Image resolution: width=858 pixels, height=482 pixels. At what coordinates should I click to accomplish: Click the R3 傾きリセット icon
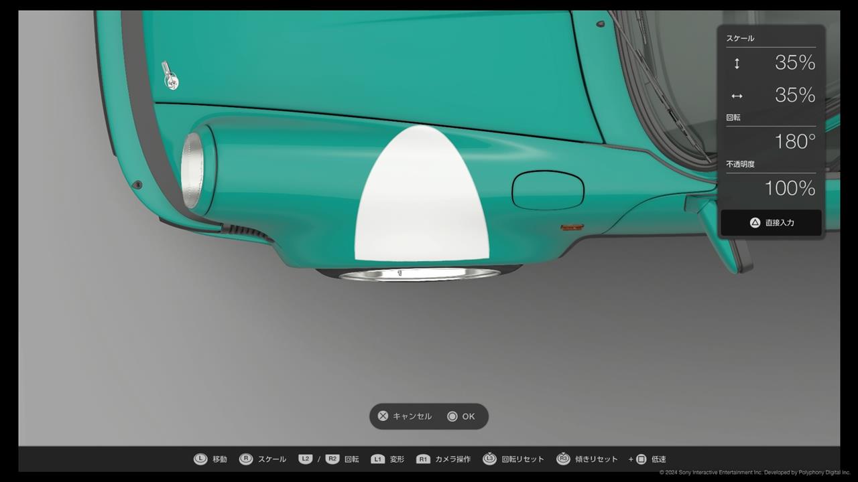(563, 459)
